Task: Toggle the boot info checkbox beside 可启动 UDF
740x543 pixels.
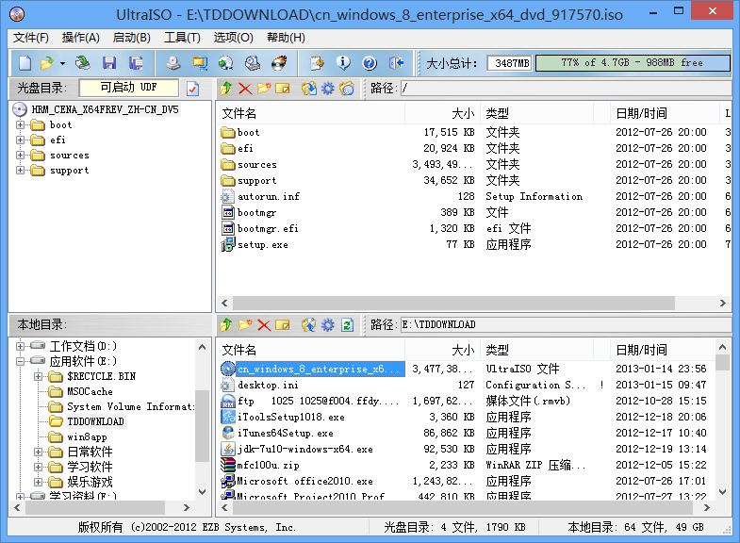Action: (192, 89)
